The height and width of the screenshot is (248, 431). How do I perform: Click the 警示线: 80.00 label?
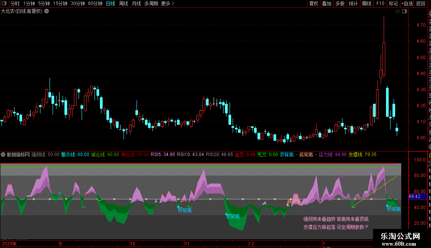75,155
